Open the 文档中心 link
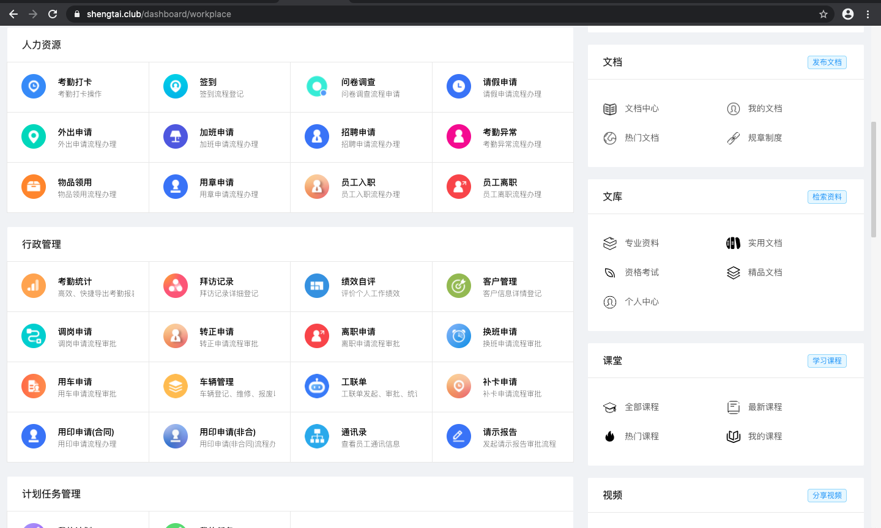 coord(642,108)
